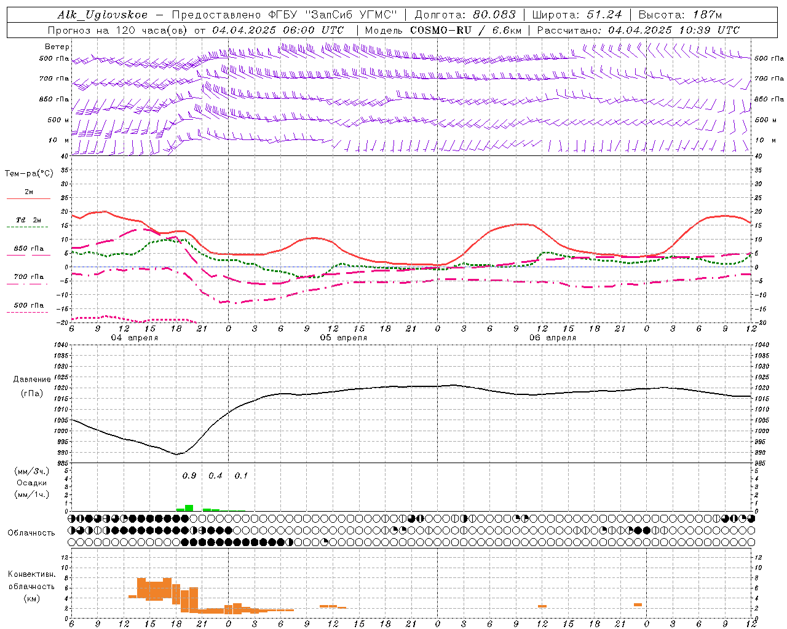
Task: Click the Рассчитано 04.04.2025 10:39 UTC timestamp
Action: point(638,30)
